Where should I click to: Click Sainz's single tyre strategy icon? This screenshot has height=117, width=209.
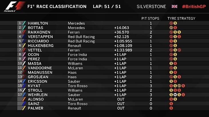pos(171,104)
